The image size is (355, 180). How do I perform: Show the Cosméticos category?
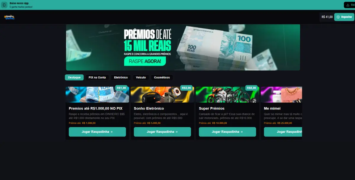coord(162,77)
